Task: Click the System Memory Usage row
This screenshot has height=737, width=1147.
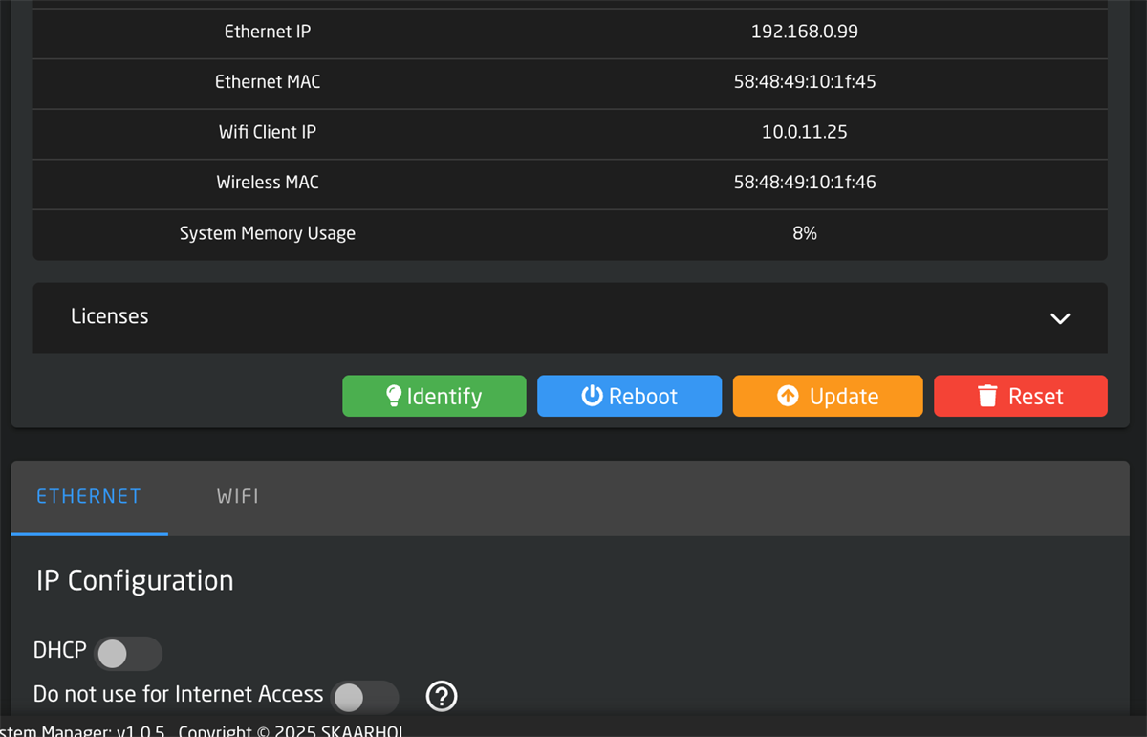Action: (x=570, y=234)
